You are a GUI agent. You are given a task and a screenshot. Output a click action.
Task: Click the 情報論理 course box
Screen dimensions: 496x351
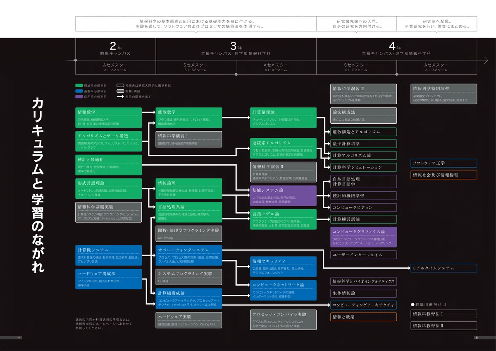coord(189,188)
